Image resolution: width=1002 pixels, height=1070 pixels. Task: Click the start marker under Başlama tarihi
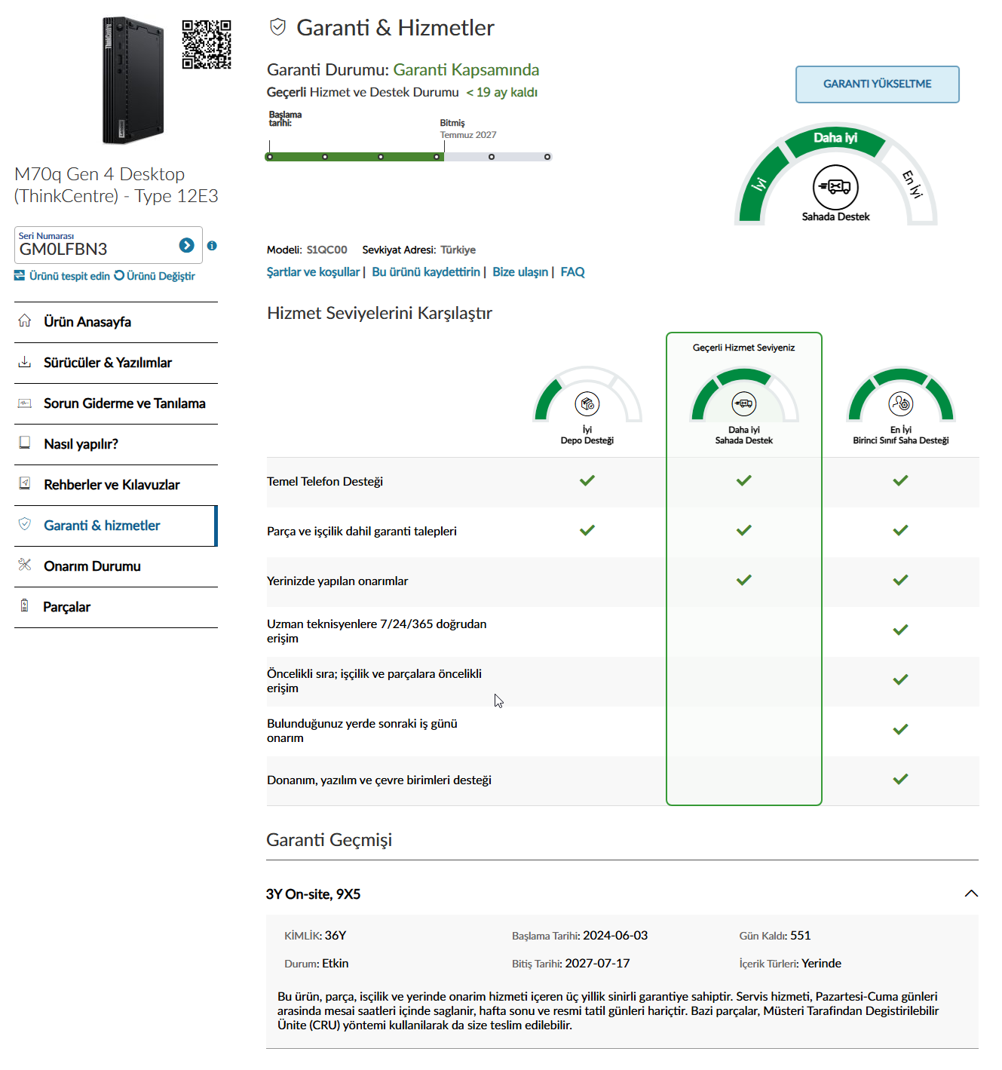click(269, 157)
